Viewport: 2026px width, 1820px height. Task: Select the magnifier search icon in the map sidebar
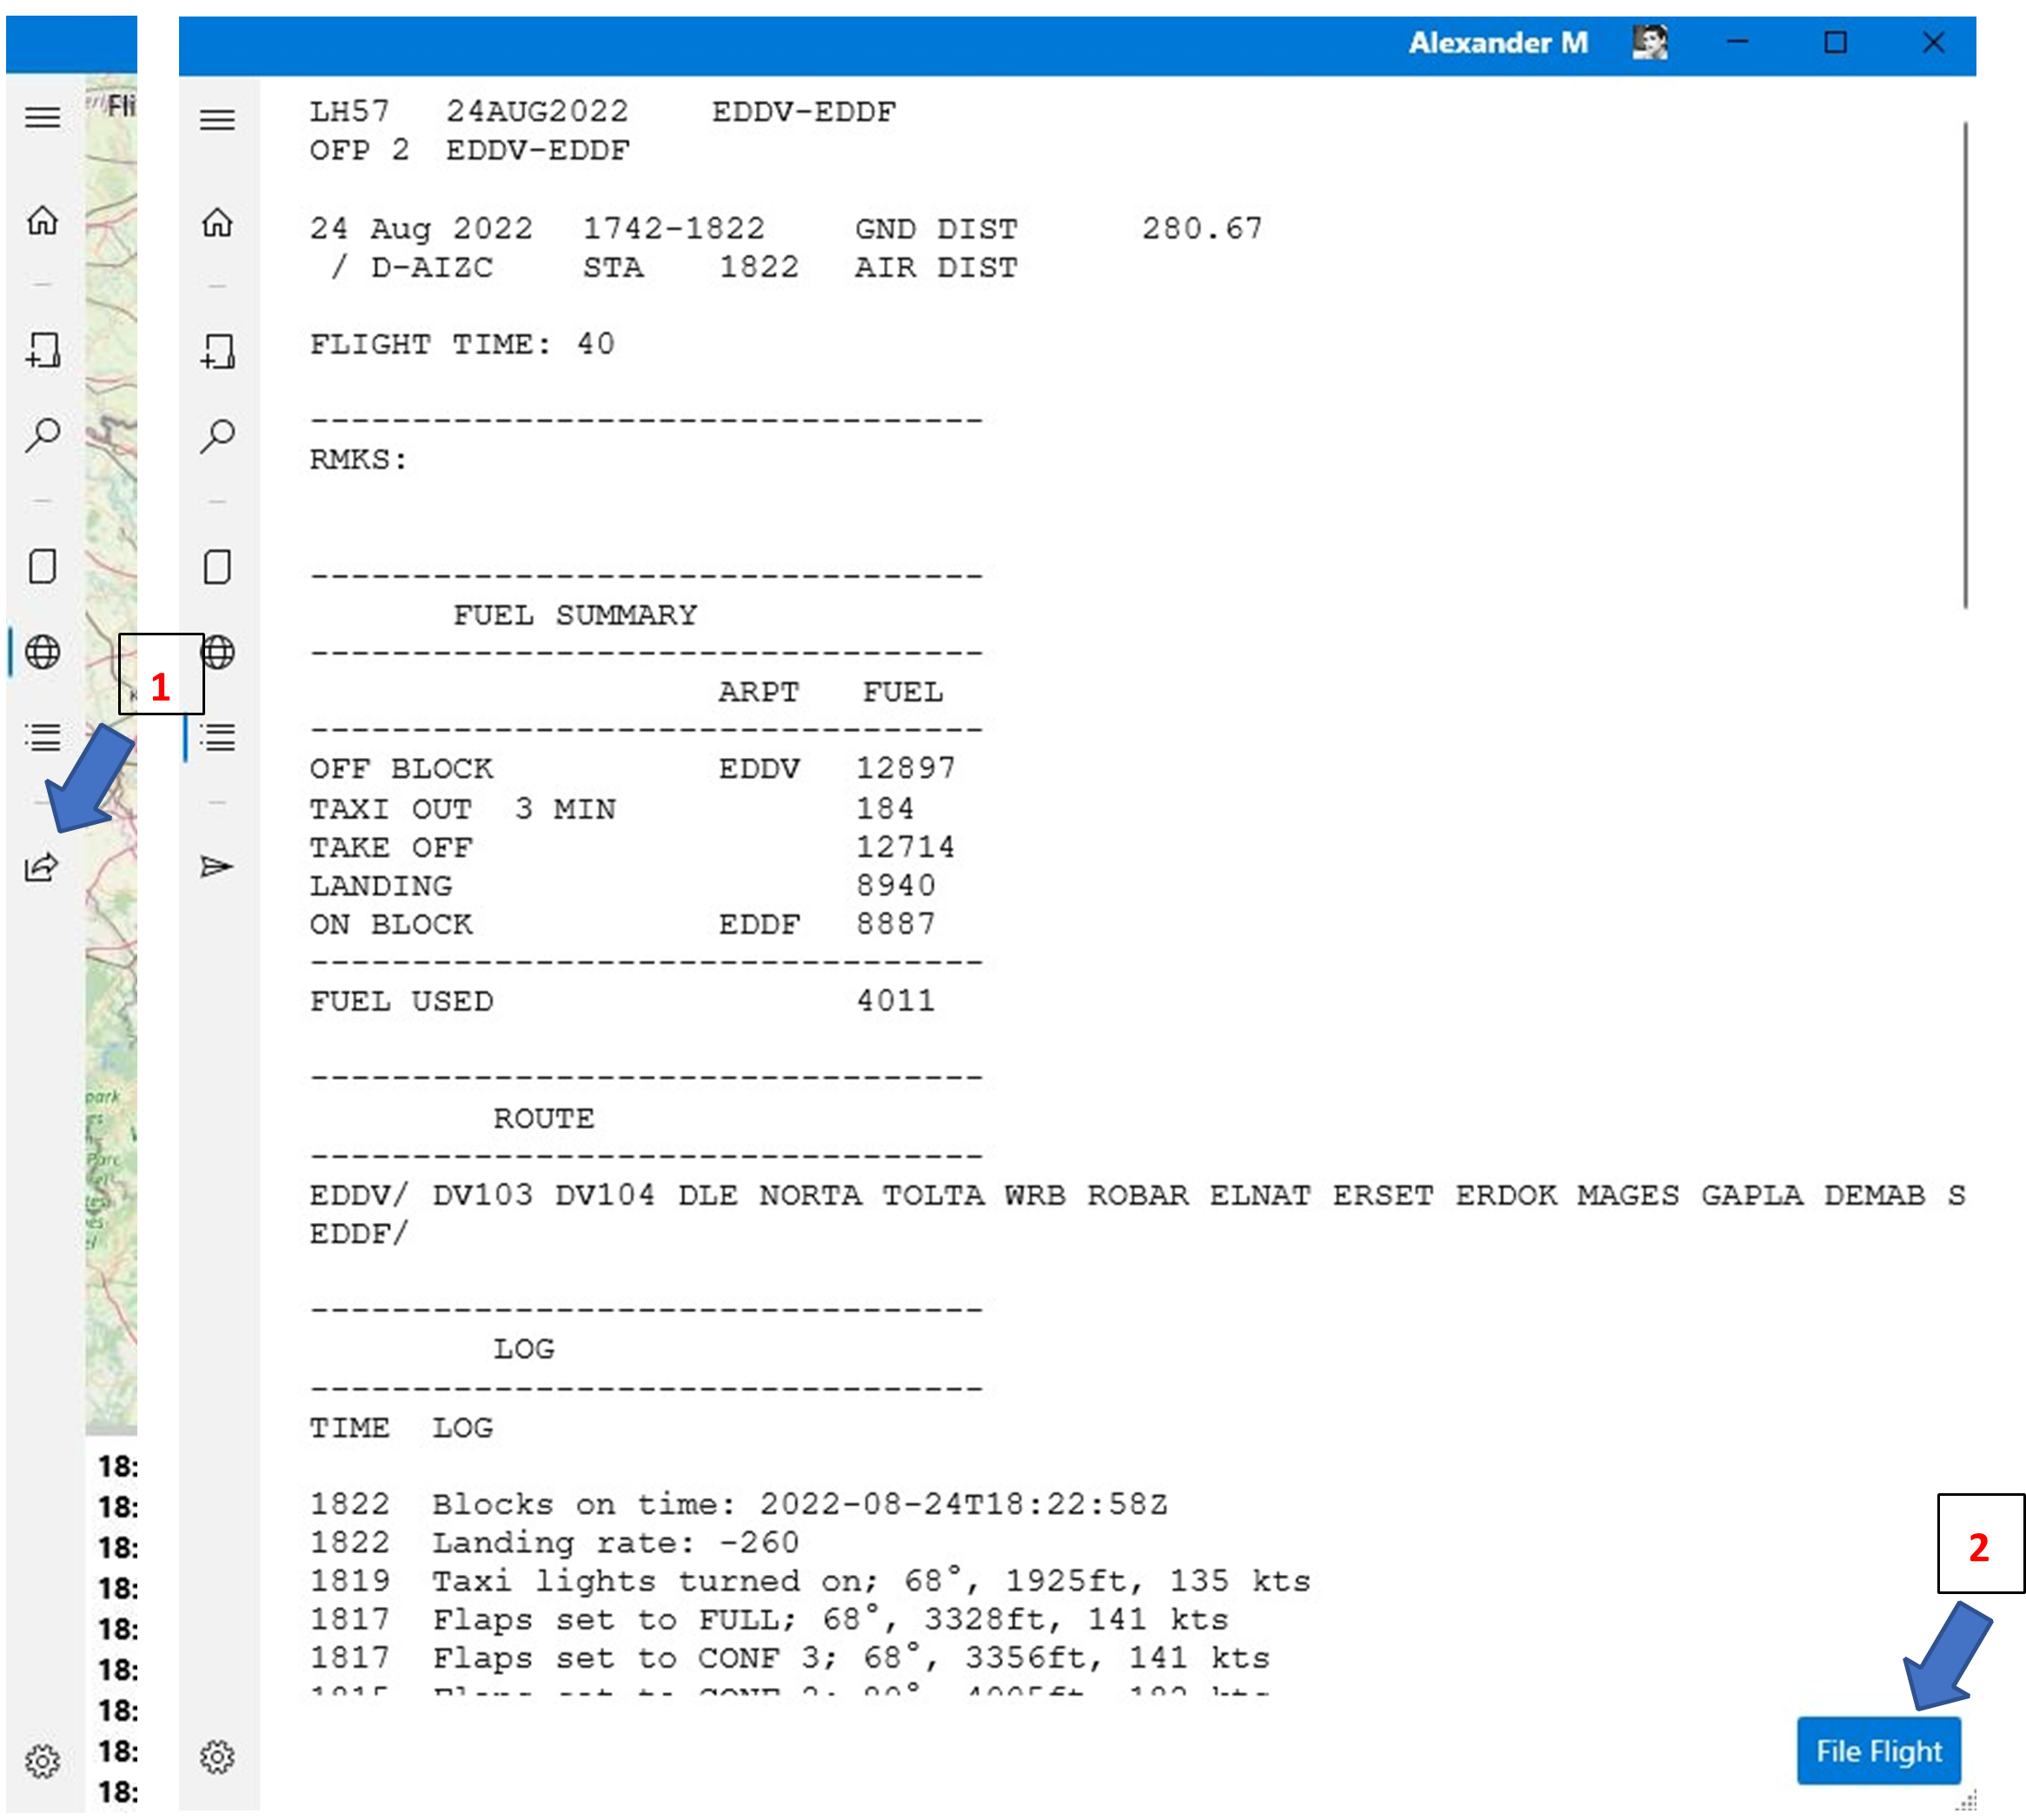tap(42, 433)
